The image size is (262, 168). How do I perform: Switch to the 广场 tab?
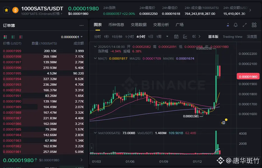180,25
